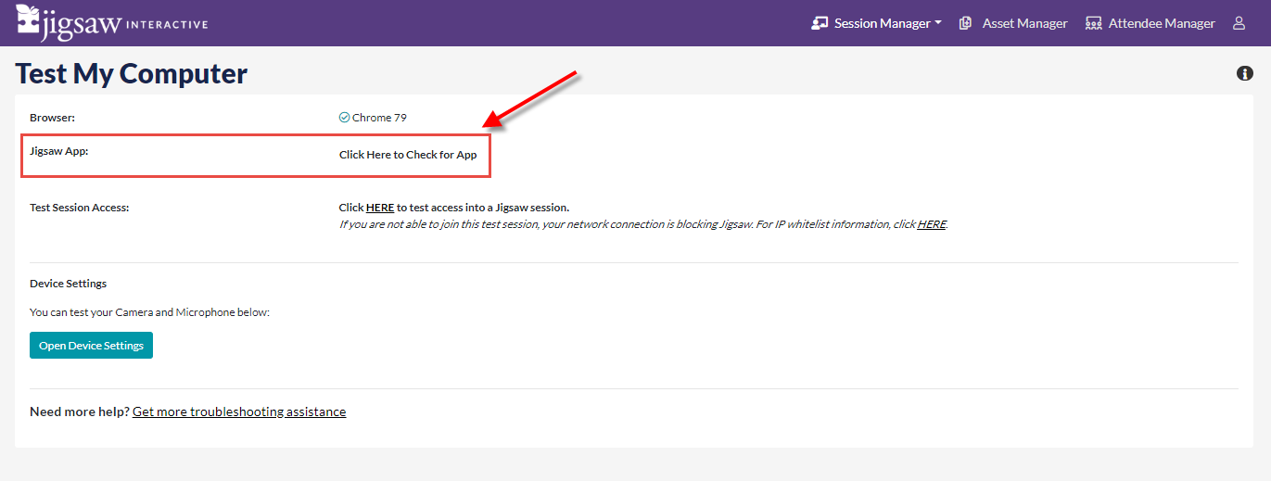This screenshot has height=481, width=1271.
Task: Click Here to Check for App
Action: pos(408,155)
